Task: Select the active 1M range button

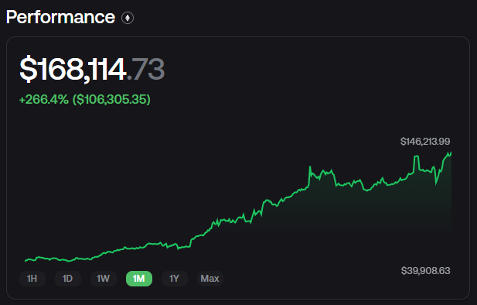Action: pos(139,279)
